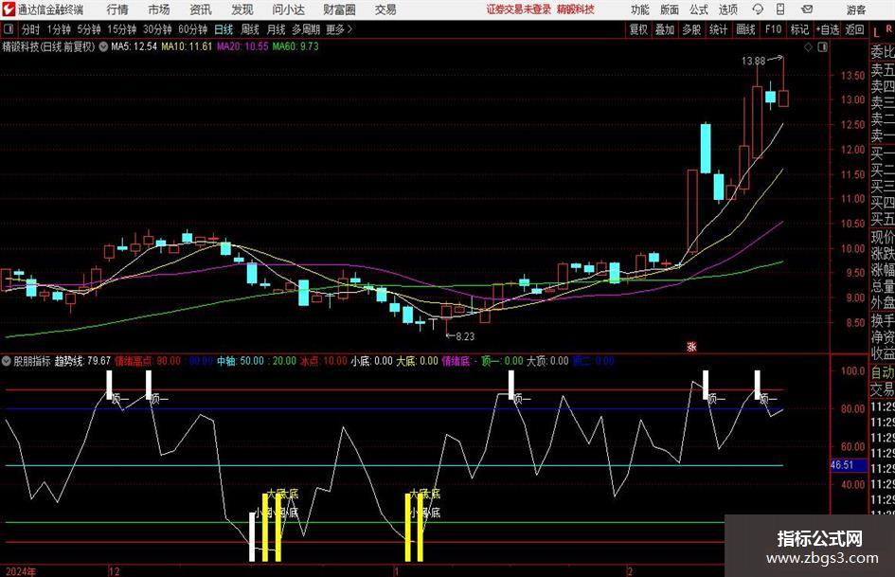Switch to 5分钟 period tab

[88, 29]
